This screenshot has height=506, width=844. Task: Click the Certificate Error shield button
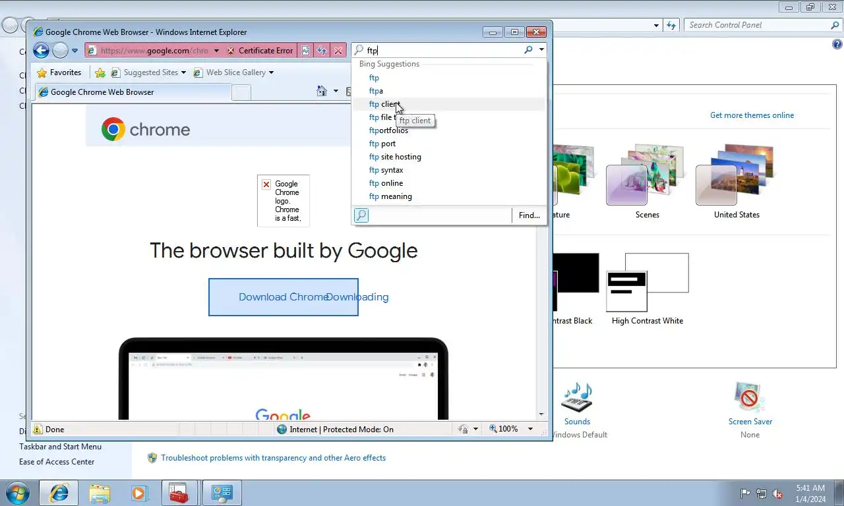260,51
